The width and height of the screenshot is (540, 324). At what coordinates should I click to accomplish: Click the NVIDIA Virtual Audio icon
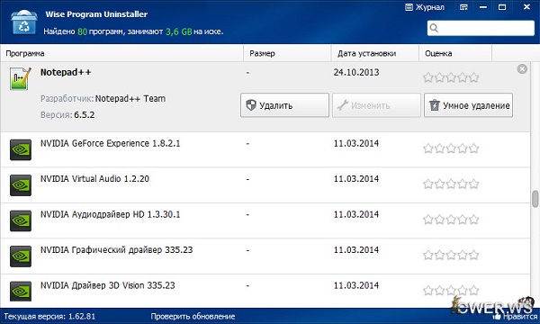coord(21,185)
